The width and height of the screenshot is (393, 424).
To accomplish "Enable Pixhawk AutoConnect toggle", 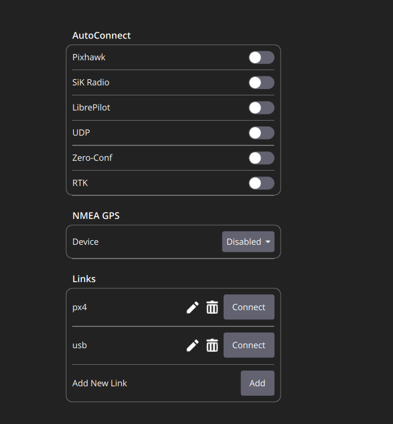I will (261, 57).
